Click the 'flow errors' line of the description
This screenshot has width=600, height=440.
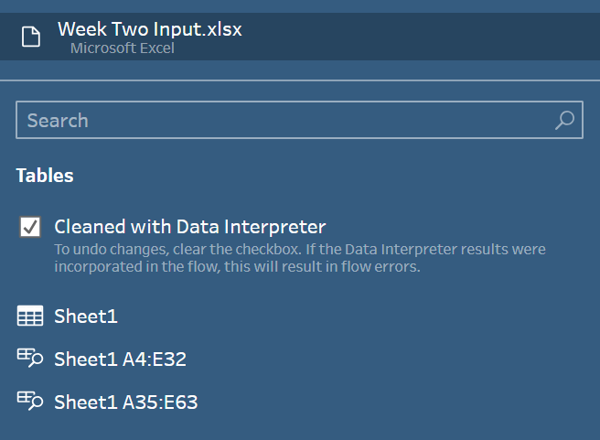237,267
